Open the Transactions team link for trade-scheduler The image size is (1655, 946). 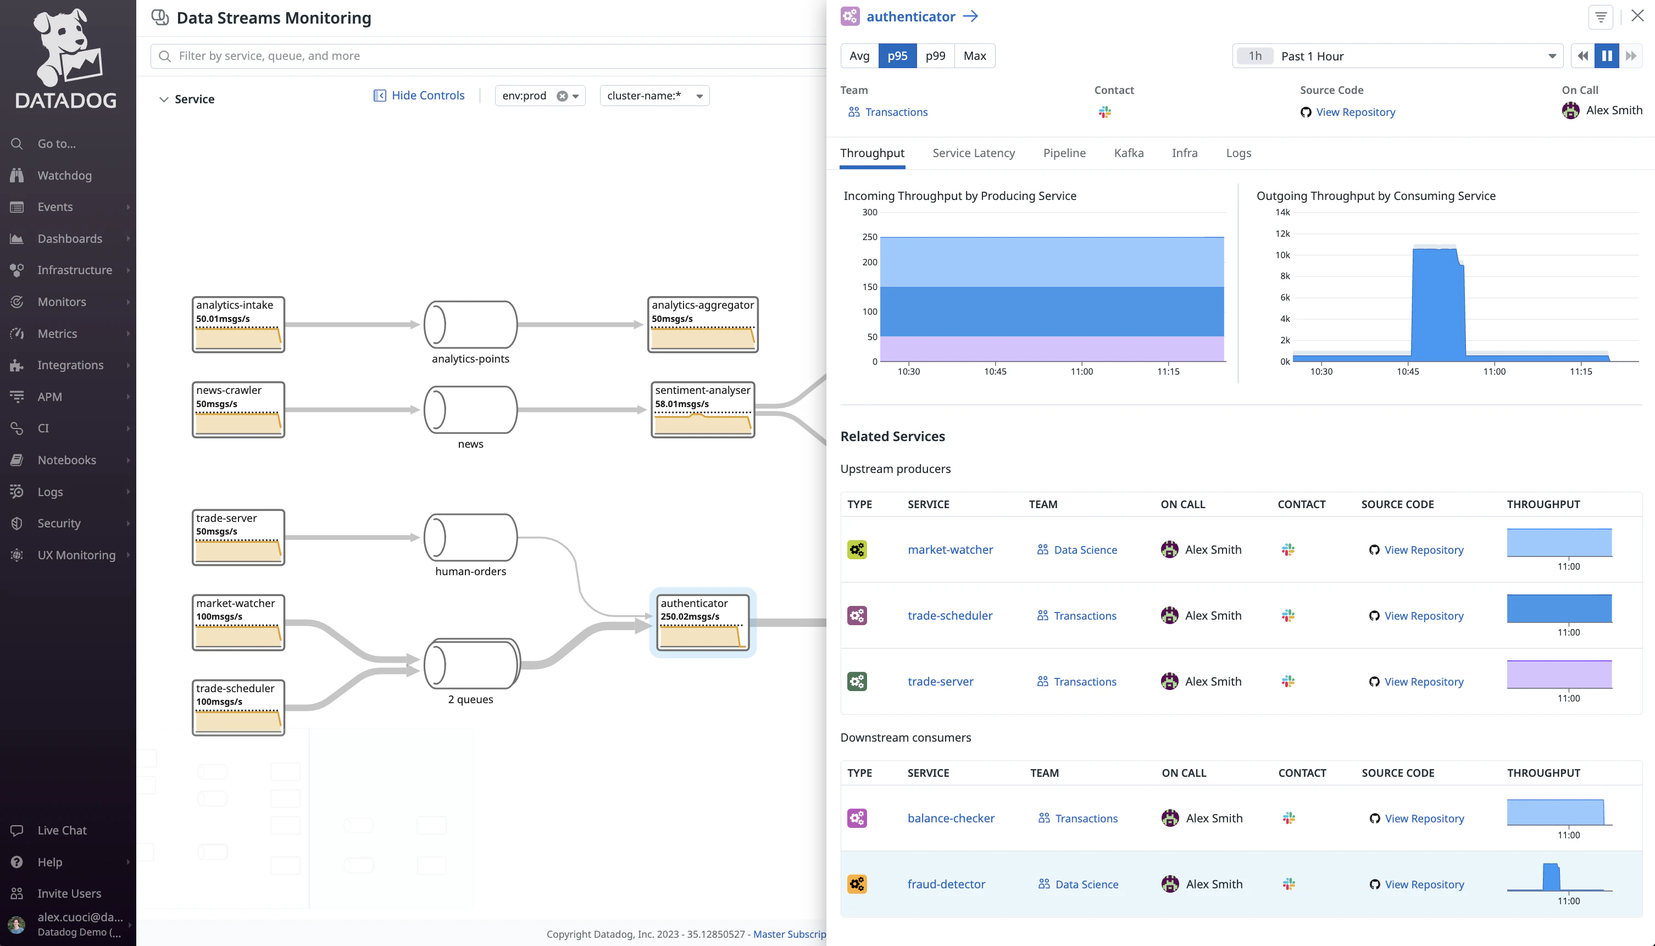click(x=1085, y=615)
